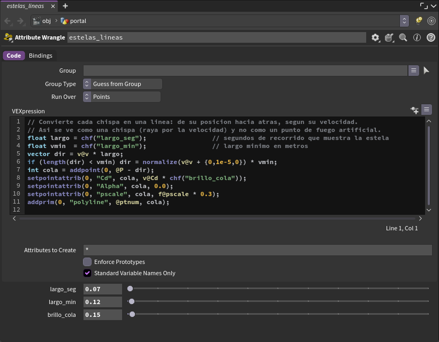The width and height of the screenshot is (439, 342).
Task: Click the Attributes to Create field
Action: pos(258,250)
